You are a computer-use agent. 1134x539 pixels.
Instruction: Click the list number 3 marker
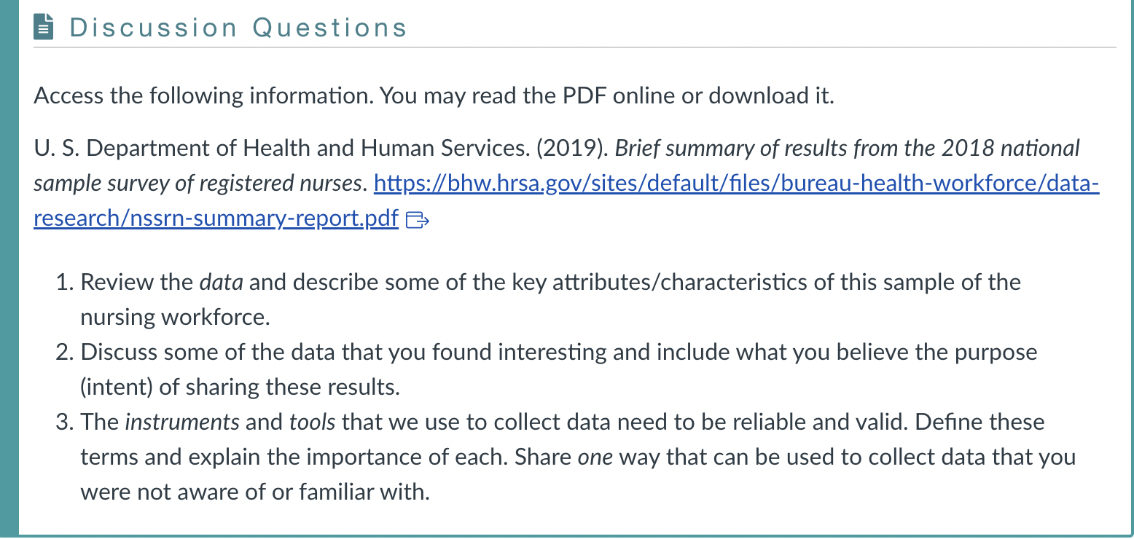coord(65,422)
